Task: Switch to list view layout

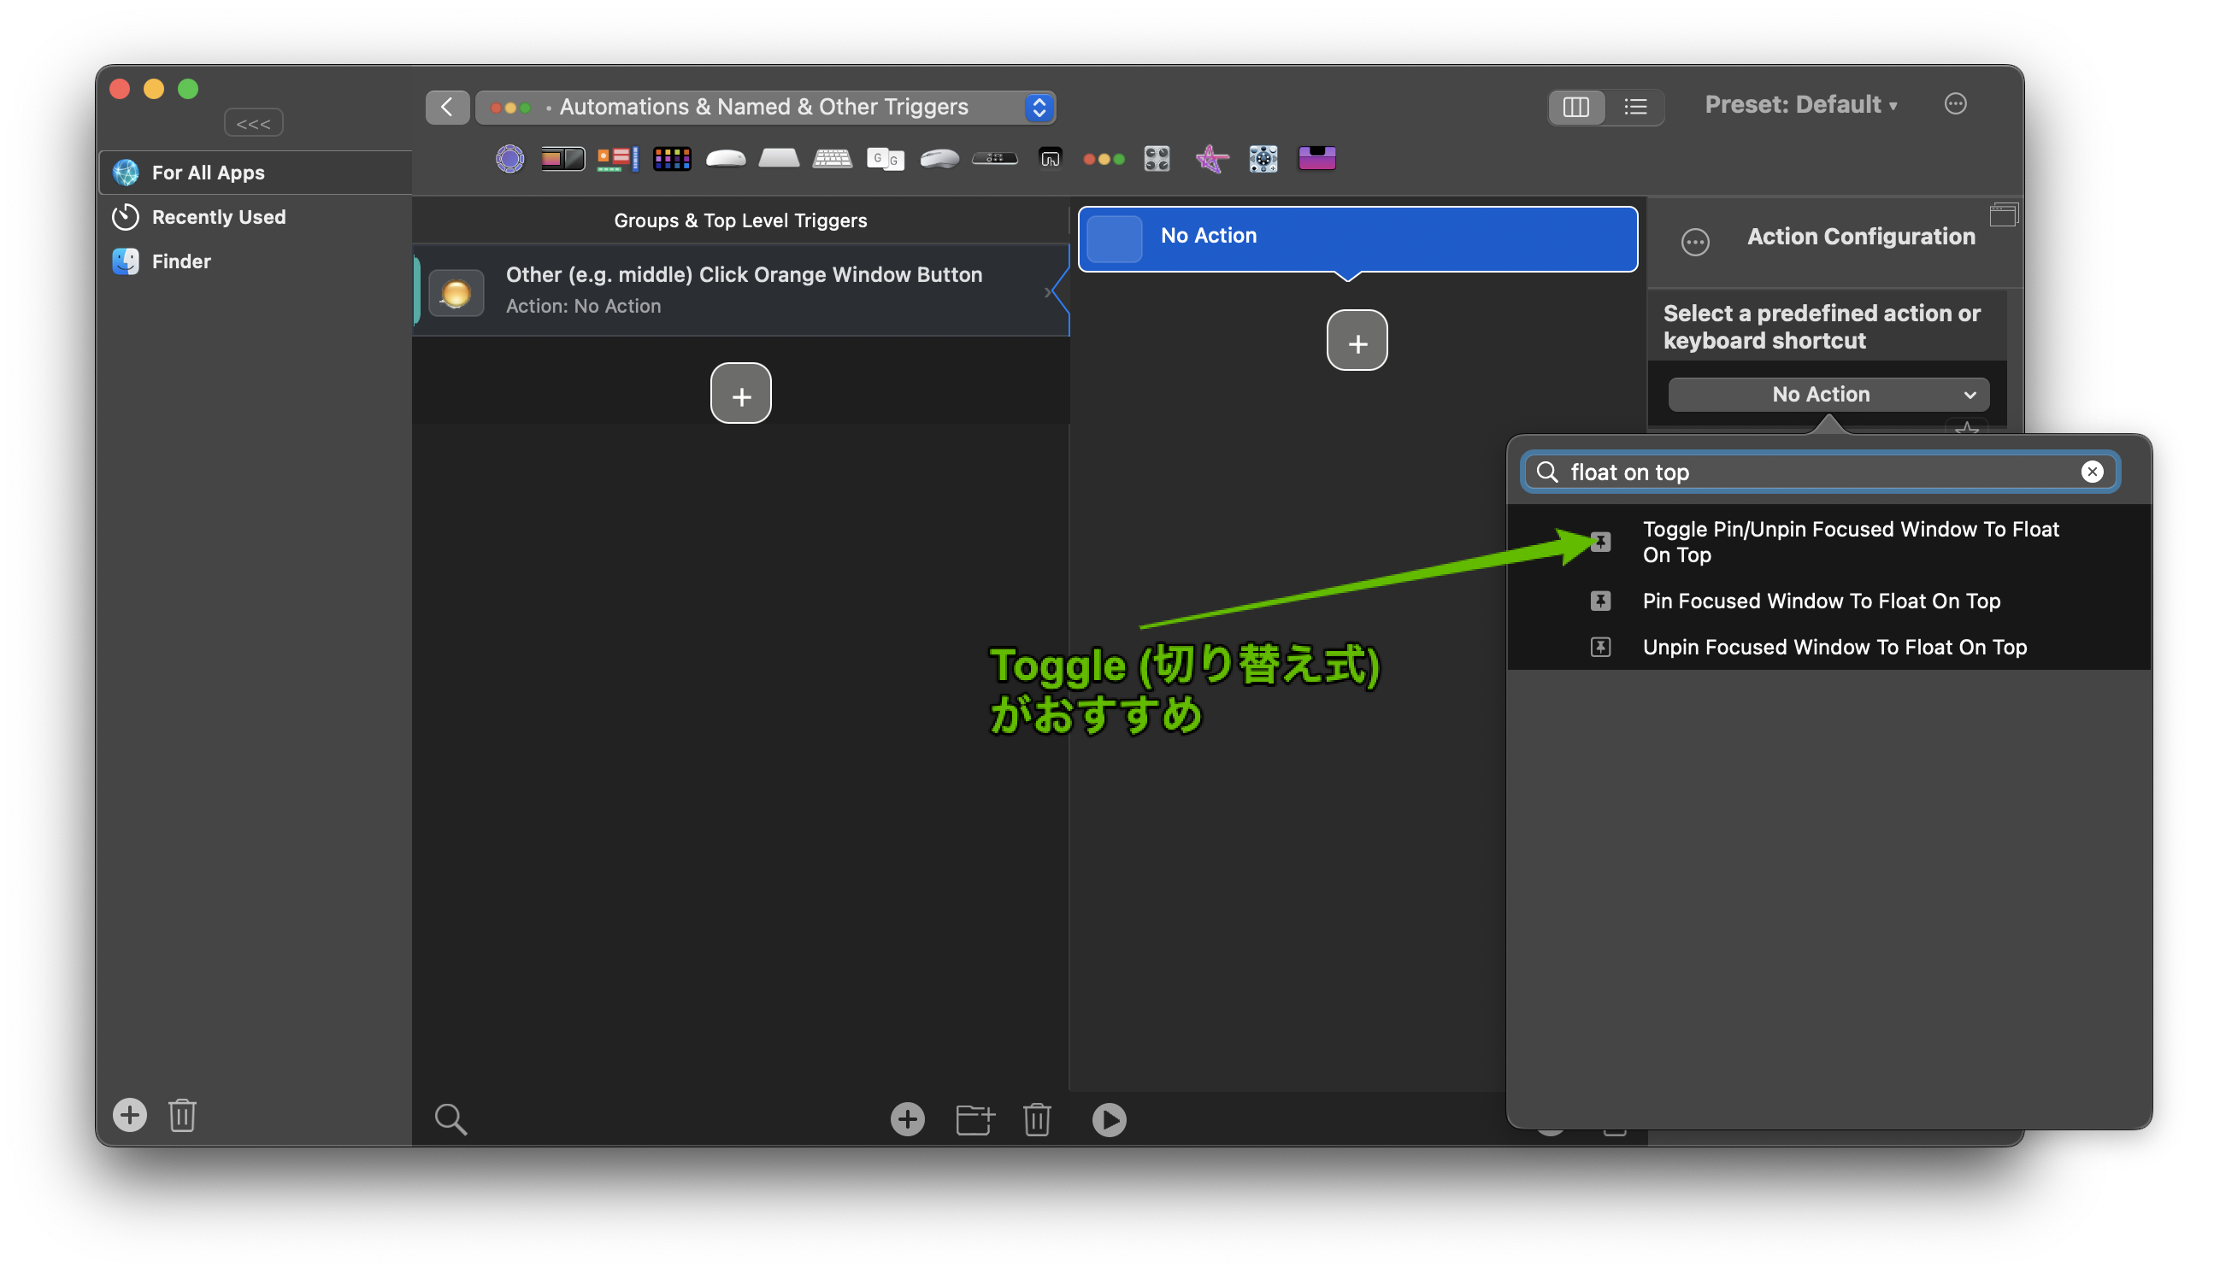Action: coord(1635,107)
